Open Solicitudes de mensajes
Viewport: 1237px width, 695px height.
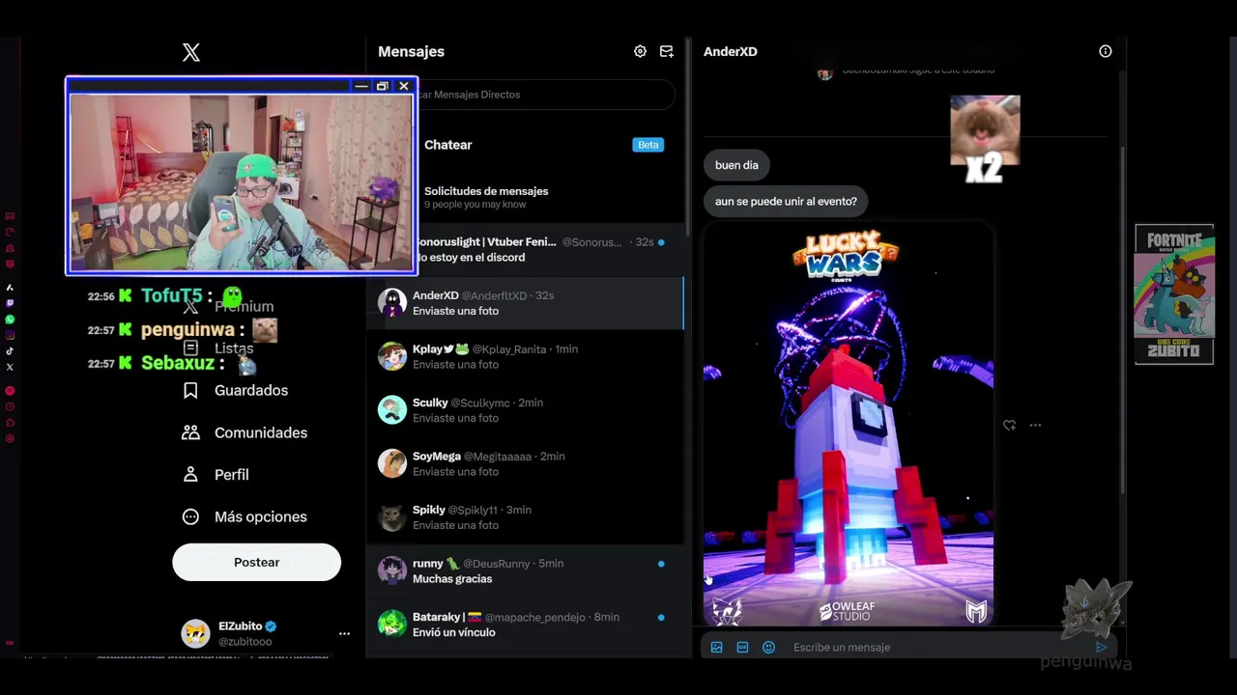[525, 197]
